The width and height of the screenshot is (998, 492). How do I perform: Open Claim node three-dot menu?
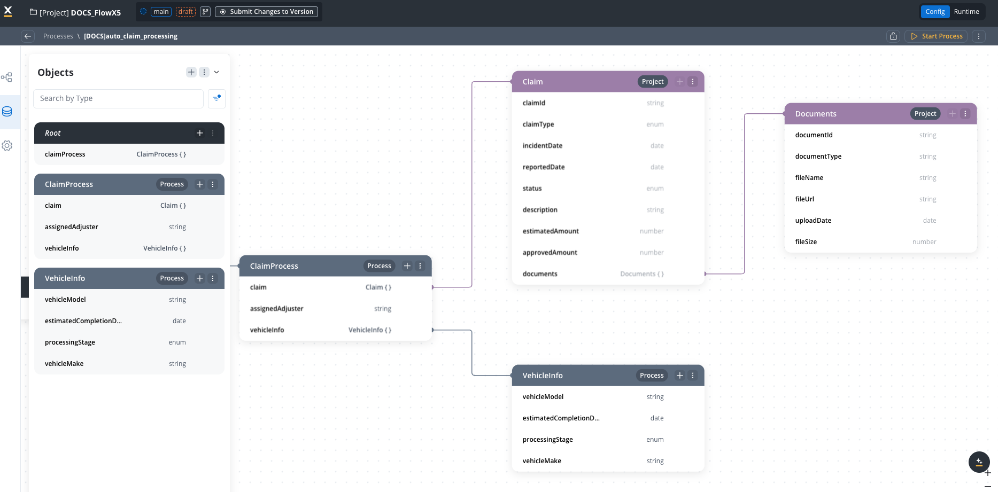(x=693, y=82)
